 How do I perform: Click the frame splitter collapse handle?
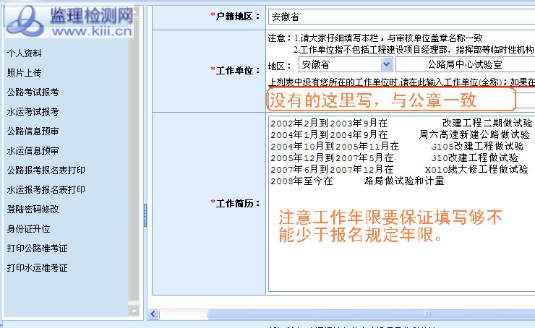pyautogui.click(x=145, y=214)
